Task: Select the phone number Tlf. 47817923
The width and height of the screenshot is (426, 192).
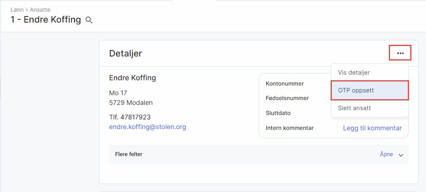Action: (130, 117)
